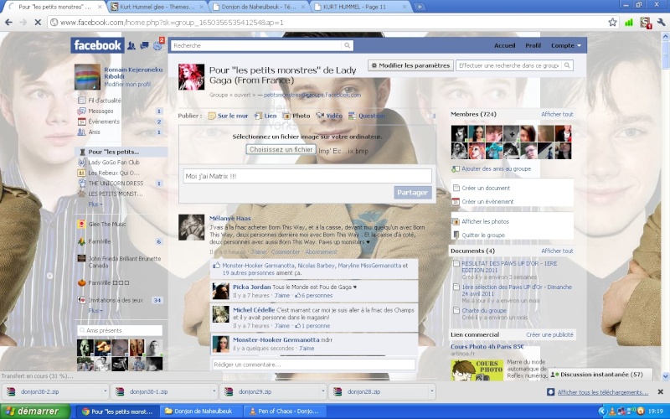Image resolution: width=670 pixels, height=419 pixels.
Task: Click Ajouter des amis au groupe
Action: click(x=496, y=169)
